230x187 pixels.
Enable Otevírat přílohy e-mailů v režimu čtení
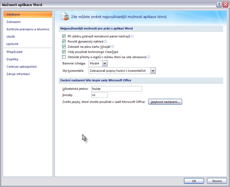pos(64,57)
